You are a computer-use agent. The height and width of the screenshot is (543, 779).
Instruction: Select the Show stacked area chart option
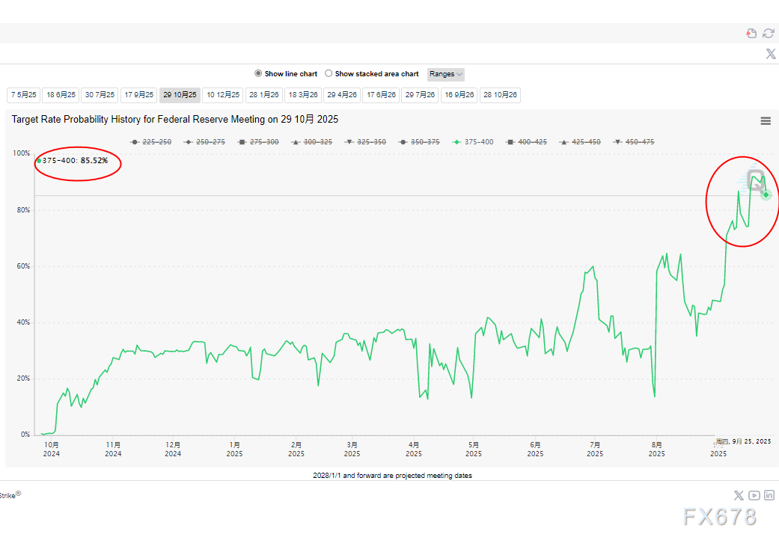pos(329,74)
